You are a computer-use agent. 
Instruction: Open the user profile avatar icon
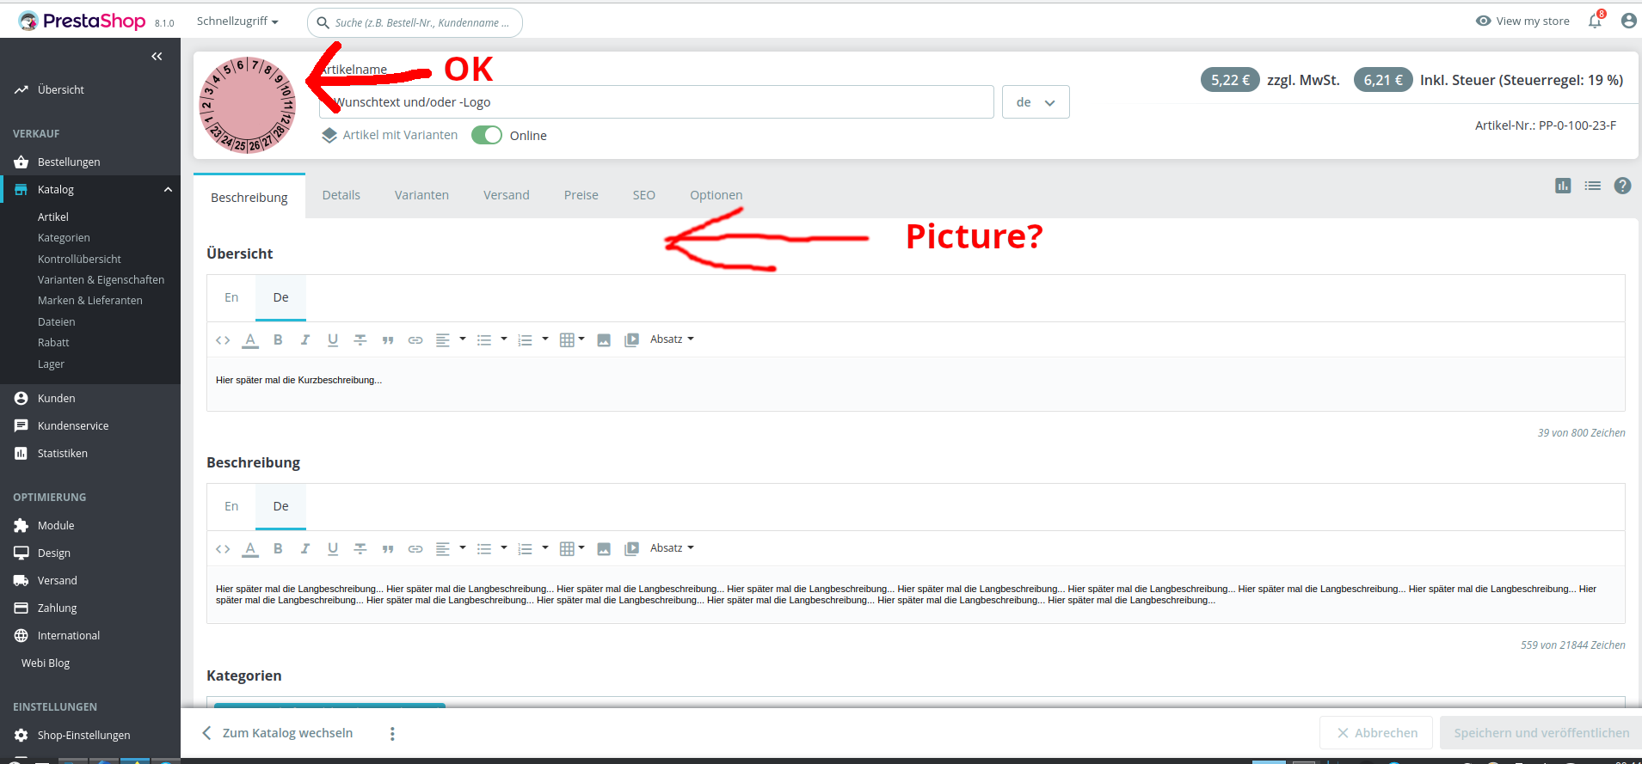[1628, 21]
